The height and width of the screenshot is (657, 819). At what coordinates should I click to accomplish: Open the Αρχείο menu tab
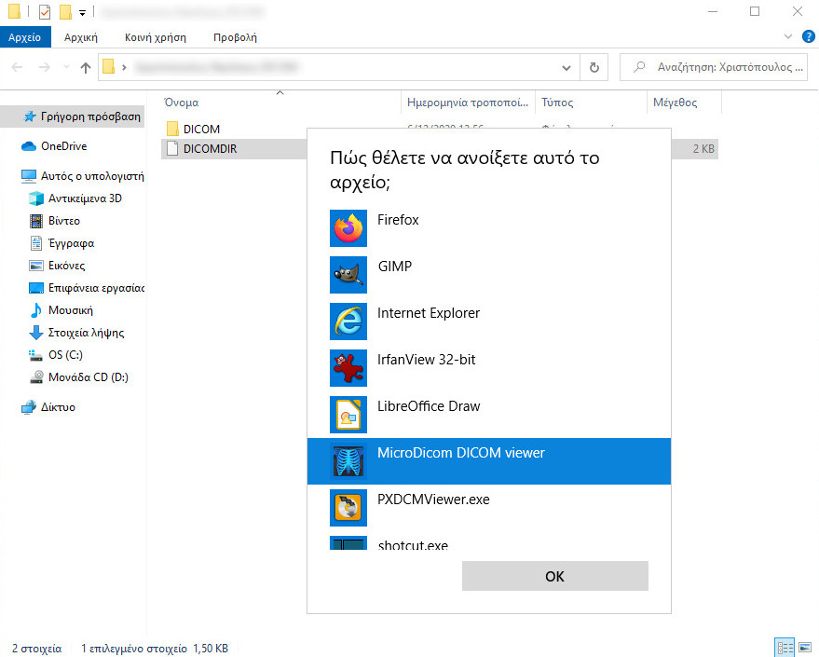pos(24,37)
